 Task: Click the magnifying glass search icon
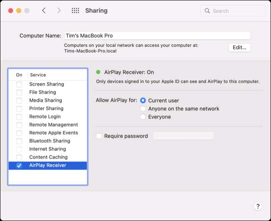[x=207, y=11]
